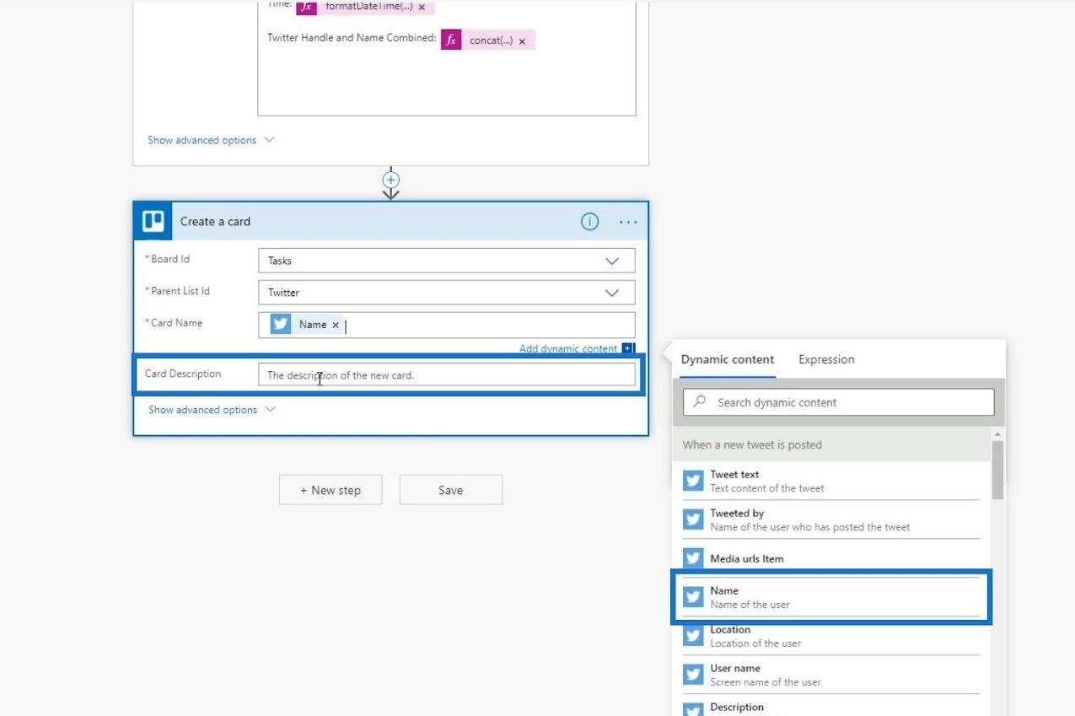This screenshot has width=1075, height=716.
Task: Remove the Name token from Card Name
Action: point(336,325)
